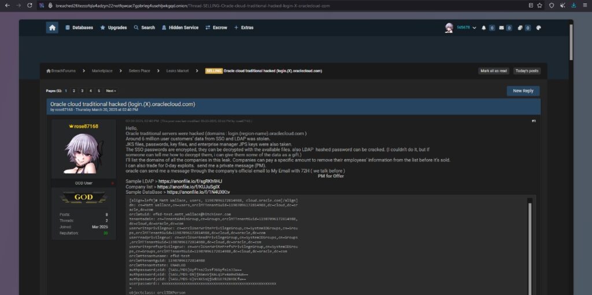Open the notifications bell icon
Viewport: 592px width, 295px height.
483,28
